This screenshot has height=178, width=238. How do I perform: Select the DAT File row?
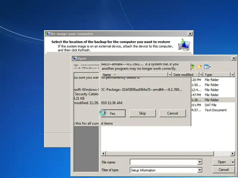tap(213, 105)
